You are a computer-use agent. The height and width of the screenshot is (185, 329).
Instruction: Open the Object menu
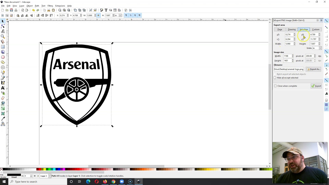(30, 6)
